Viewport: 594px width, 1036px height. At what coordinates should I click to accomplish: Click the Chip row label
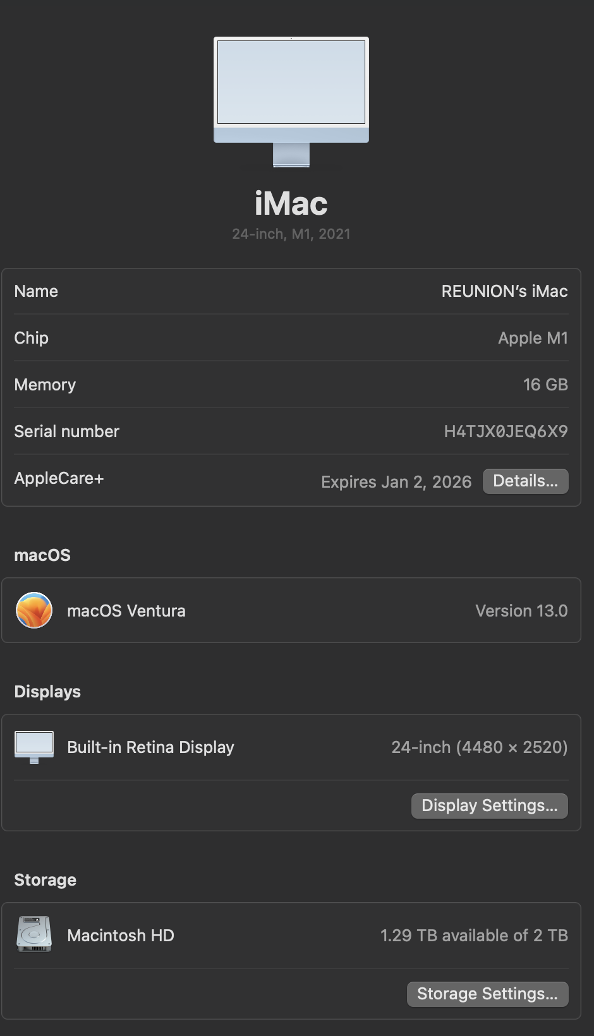click(x=31, y=338)
